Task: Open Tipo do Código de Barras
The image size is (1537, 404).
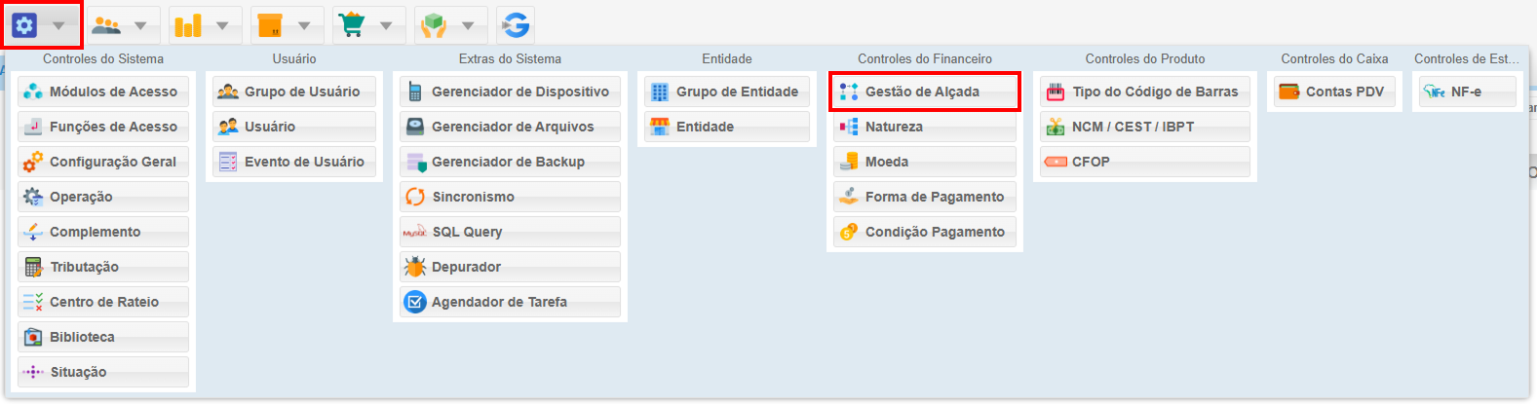Action: [x=1145, y=92]
